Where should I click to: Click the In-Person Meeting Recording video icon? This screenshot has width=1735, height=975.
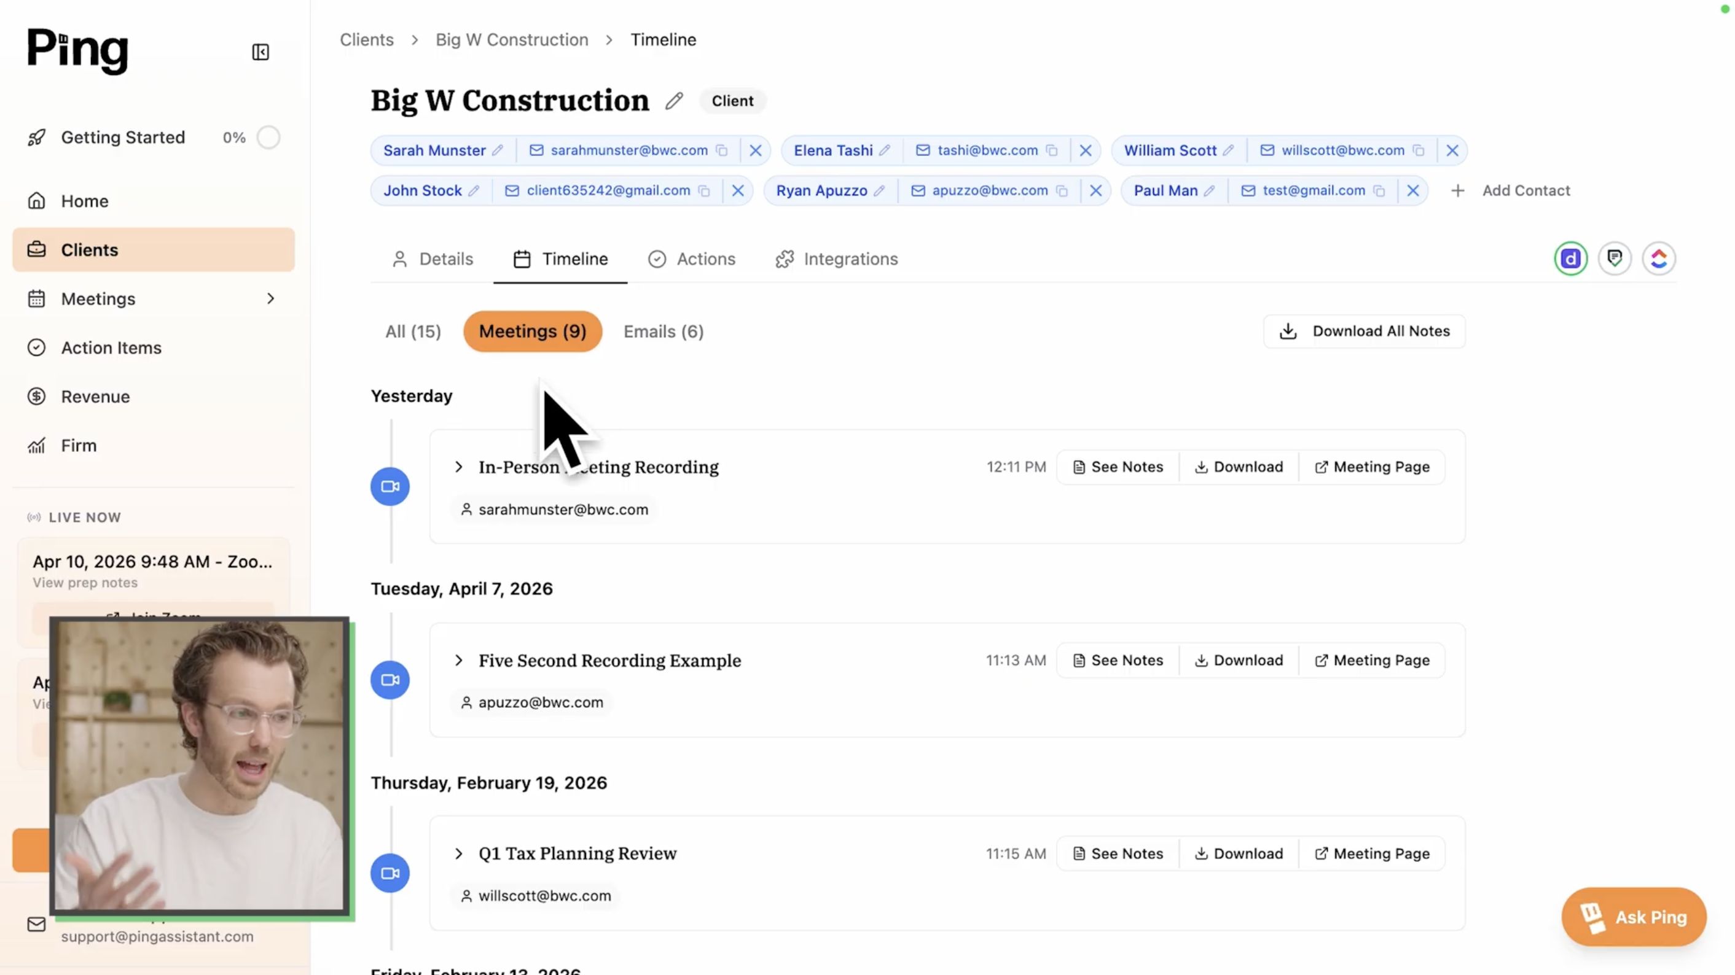(390, 486)
